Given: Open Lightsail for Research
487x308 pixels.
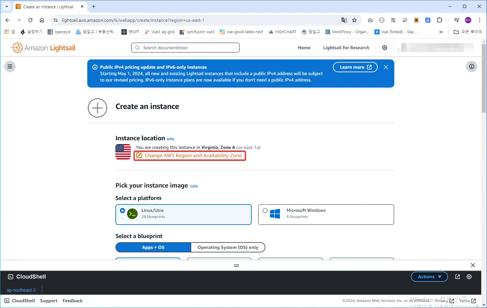Looking at the screenshot, I should tap(346, 48).
